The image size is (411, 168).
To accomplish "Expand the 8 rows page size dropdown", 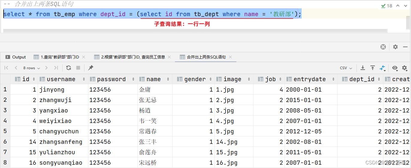I will pyautogui.click(x=31, y=68).
